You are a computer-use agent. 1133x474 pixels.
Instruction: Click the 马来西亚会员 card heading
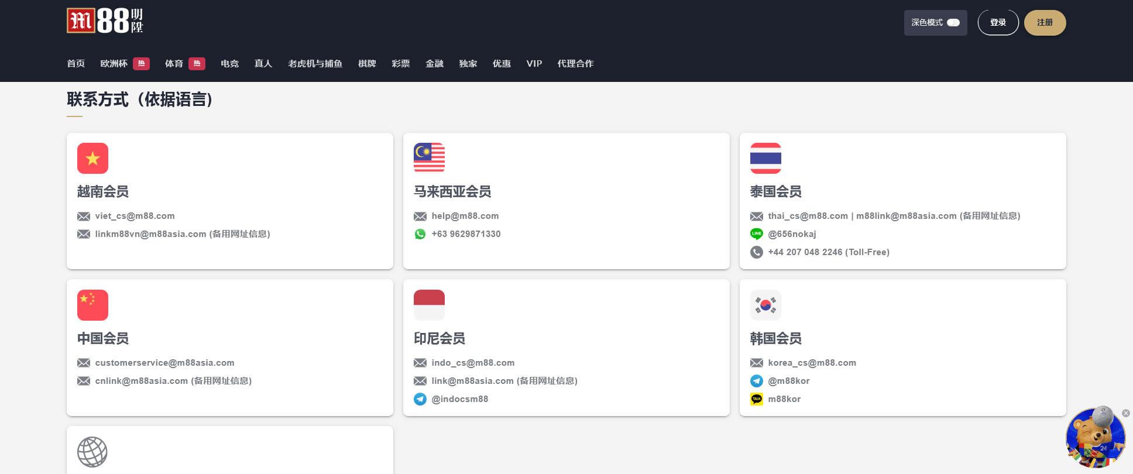pos(452,191)
